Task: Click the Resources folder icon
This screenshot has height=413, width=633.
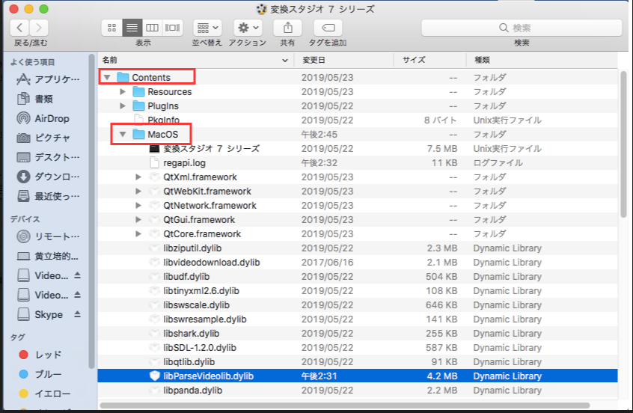Action: coord(138,91)
